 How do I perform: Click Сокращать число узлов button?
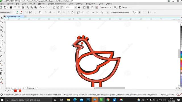tap(120, 12)
